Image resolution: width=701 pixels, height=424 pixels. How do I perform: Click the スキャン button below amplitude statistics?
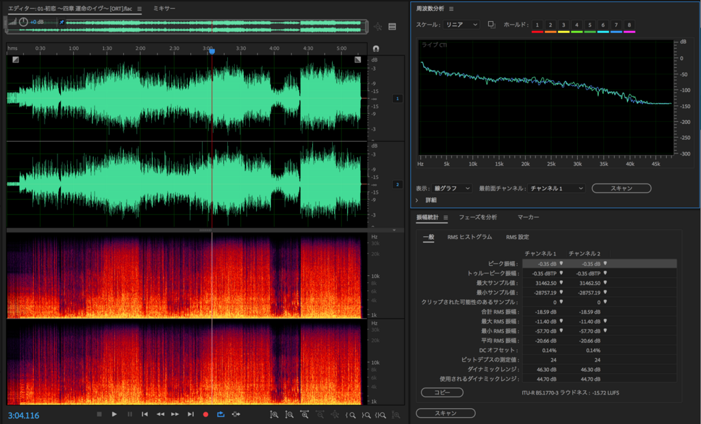click(446, 413)
